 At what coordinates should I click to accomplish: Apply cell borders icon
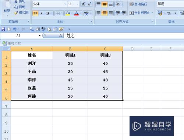(58, 13)
